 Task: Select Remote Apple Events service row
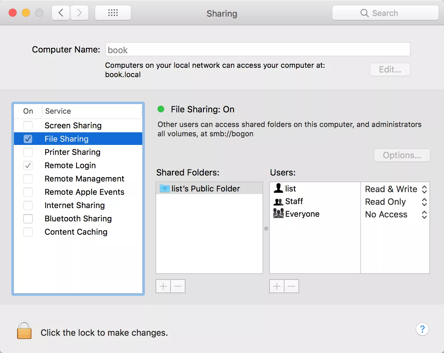click(x=78, y=192)
